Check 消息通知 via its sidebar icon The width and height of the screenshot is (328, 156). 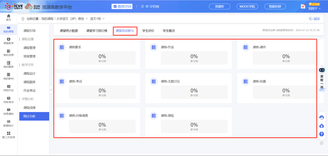8,112
